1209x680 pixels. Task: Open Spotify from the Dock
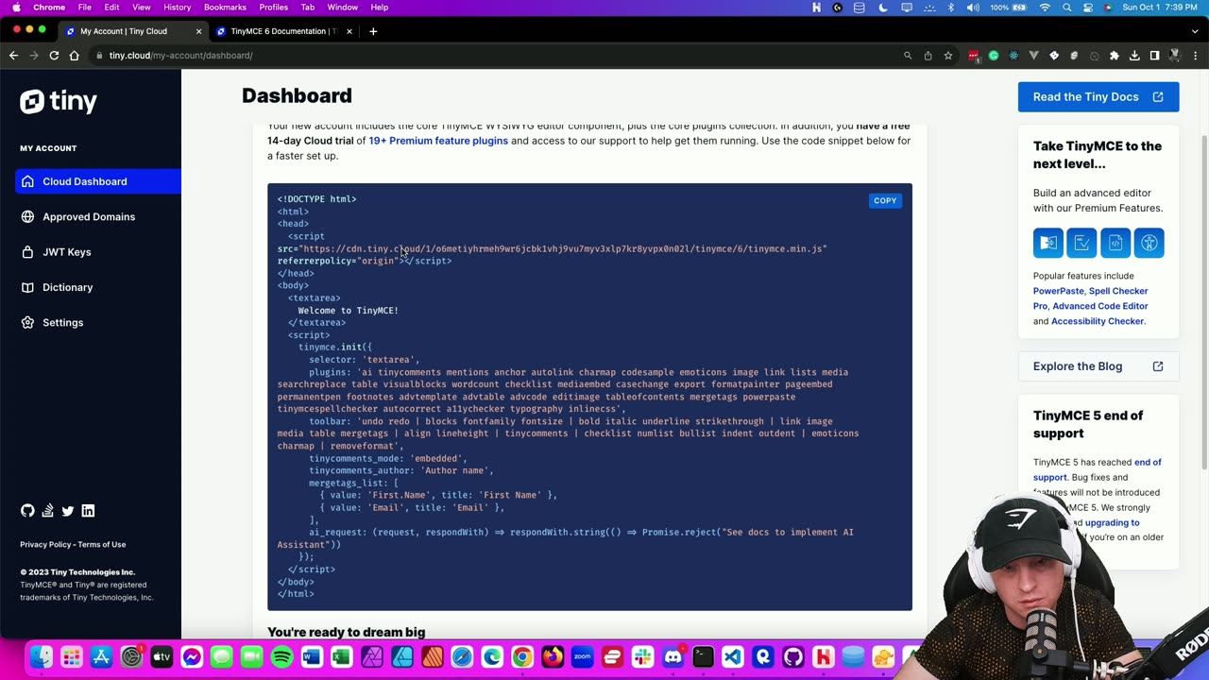pos(281,657)
